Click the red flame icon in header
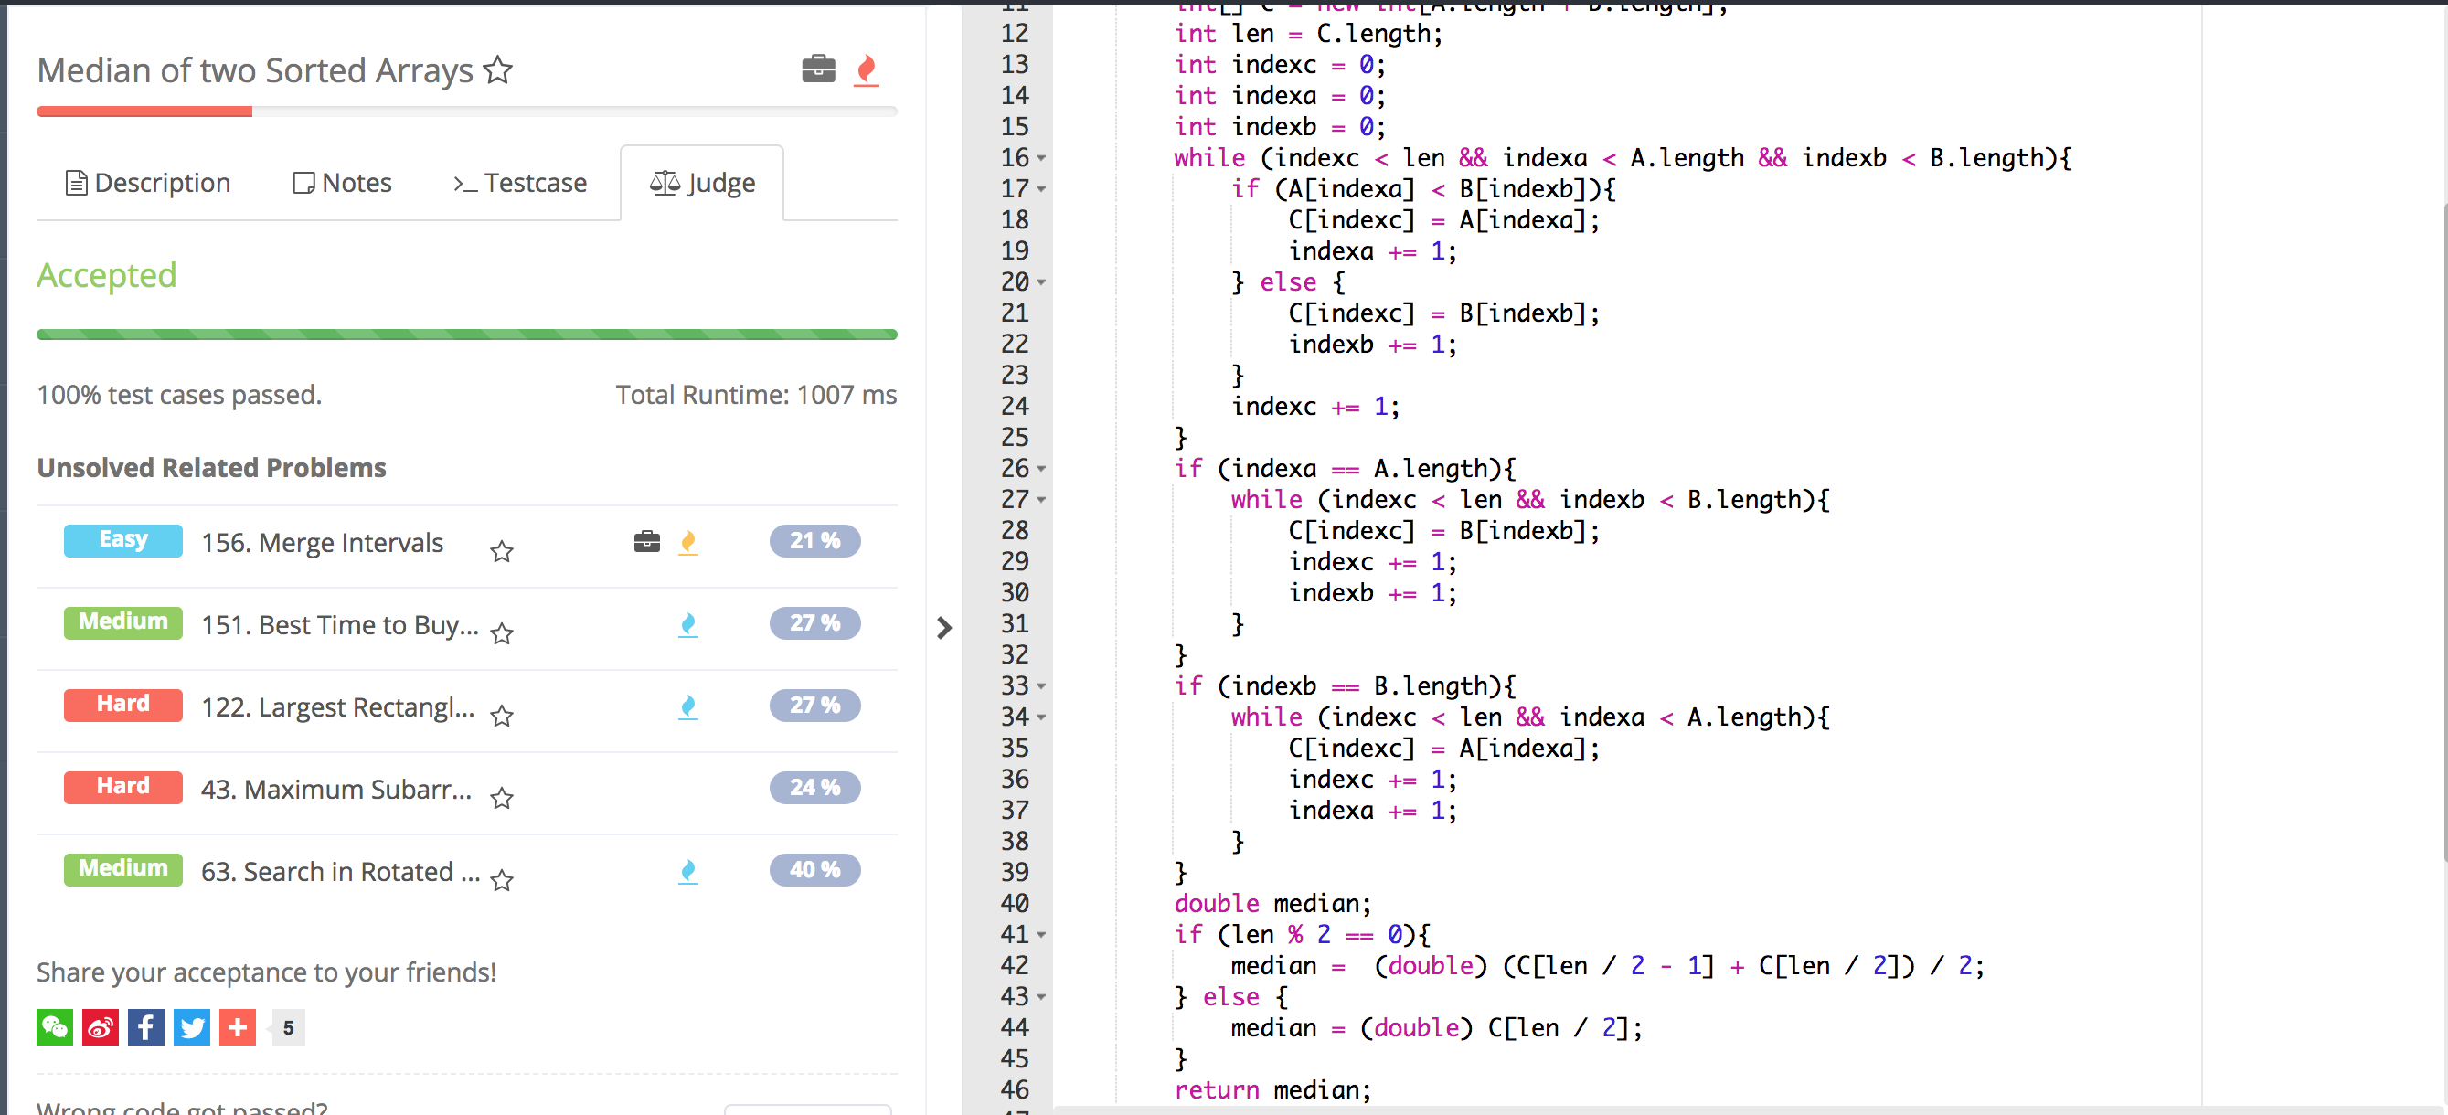Viewport: 2448px width, 1115px height. coord(866,70)
